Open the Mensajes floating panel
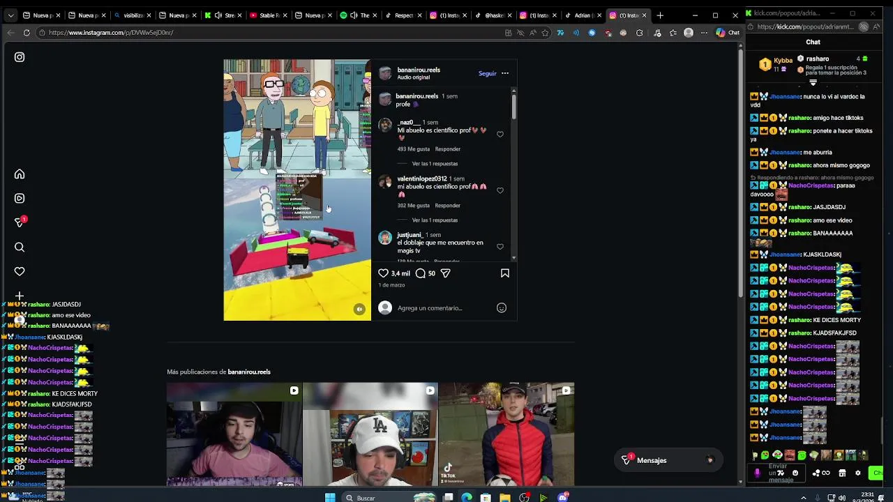893x502 pixels. point(668,460)
